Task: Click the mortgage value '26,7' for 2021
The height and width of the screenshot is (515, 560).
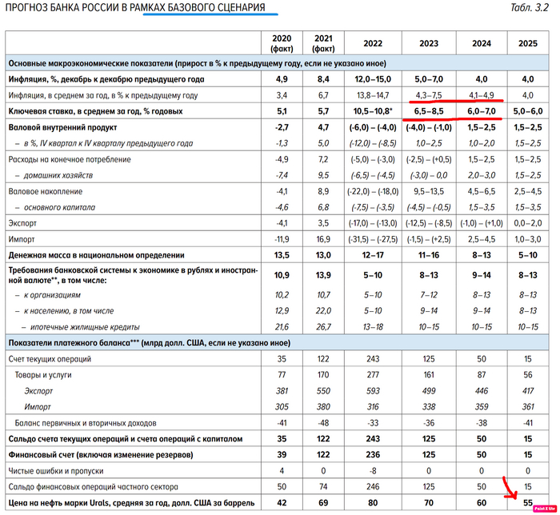Action: pyautogui.click(x=323, y=327)
